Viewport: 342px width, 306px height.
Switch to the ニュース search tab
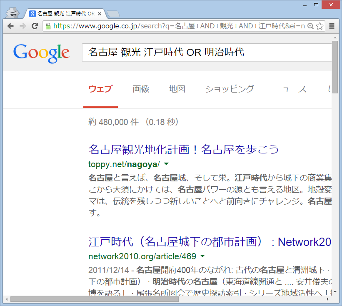tap(290, 89)
